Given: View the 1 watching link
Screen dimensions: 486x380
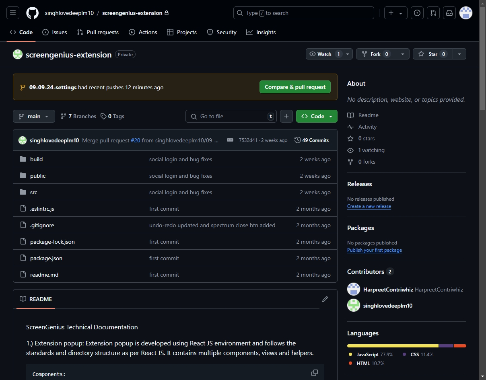Looking at the screenshot, I should click(x=367, y=150).
